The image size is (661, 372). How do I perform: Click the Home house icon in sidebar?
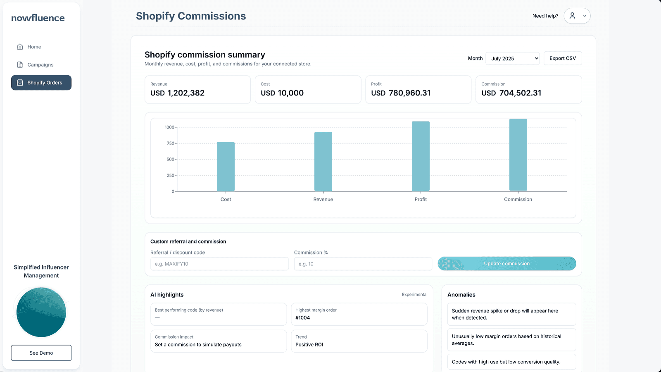(x=20, y=47)
